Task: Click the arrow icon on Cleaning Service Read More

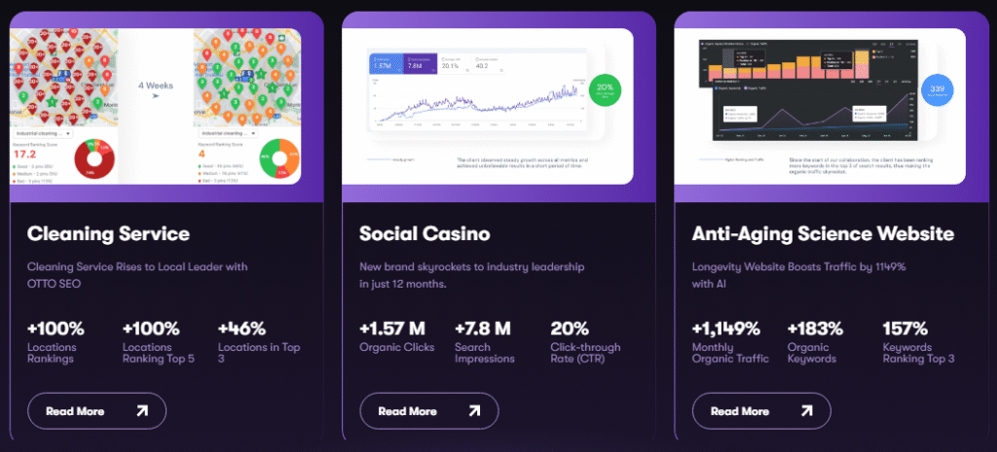Action: coord(142,411)
